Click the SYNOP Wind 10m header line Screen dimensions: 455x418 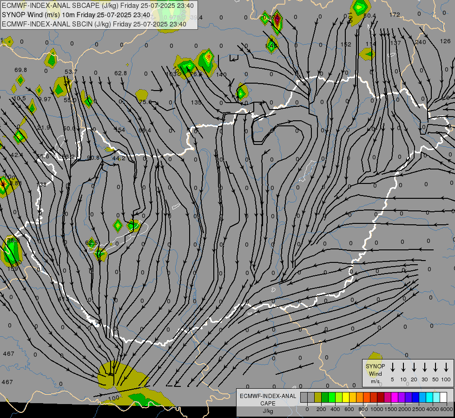[76, 15]
